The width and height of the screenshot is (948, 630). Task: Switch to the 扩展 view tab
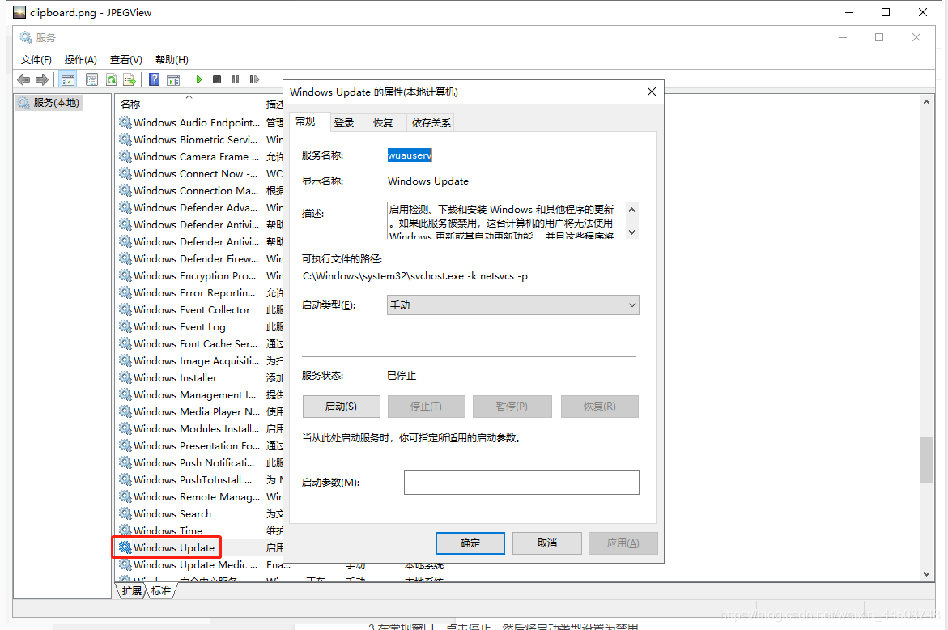tap(131, 590)
